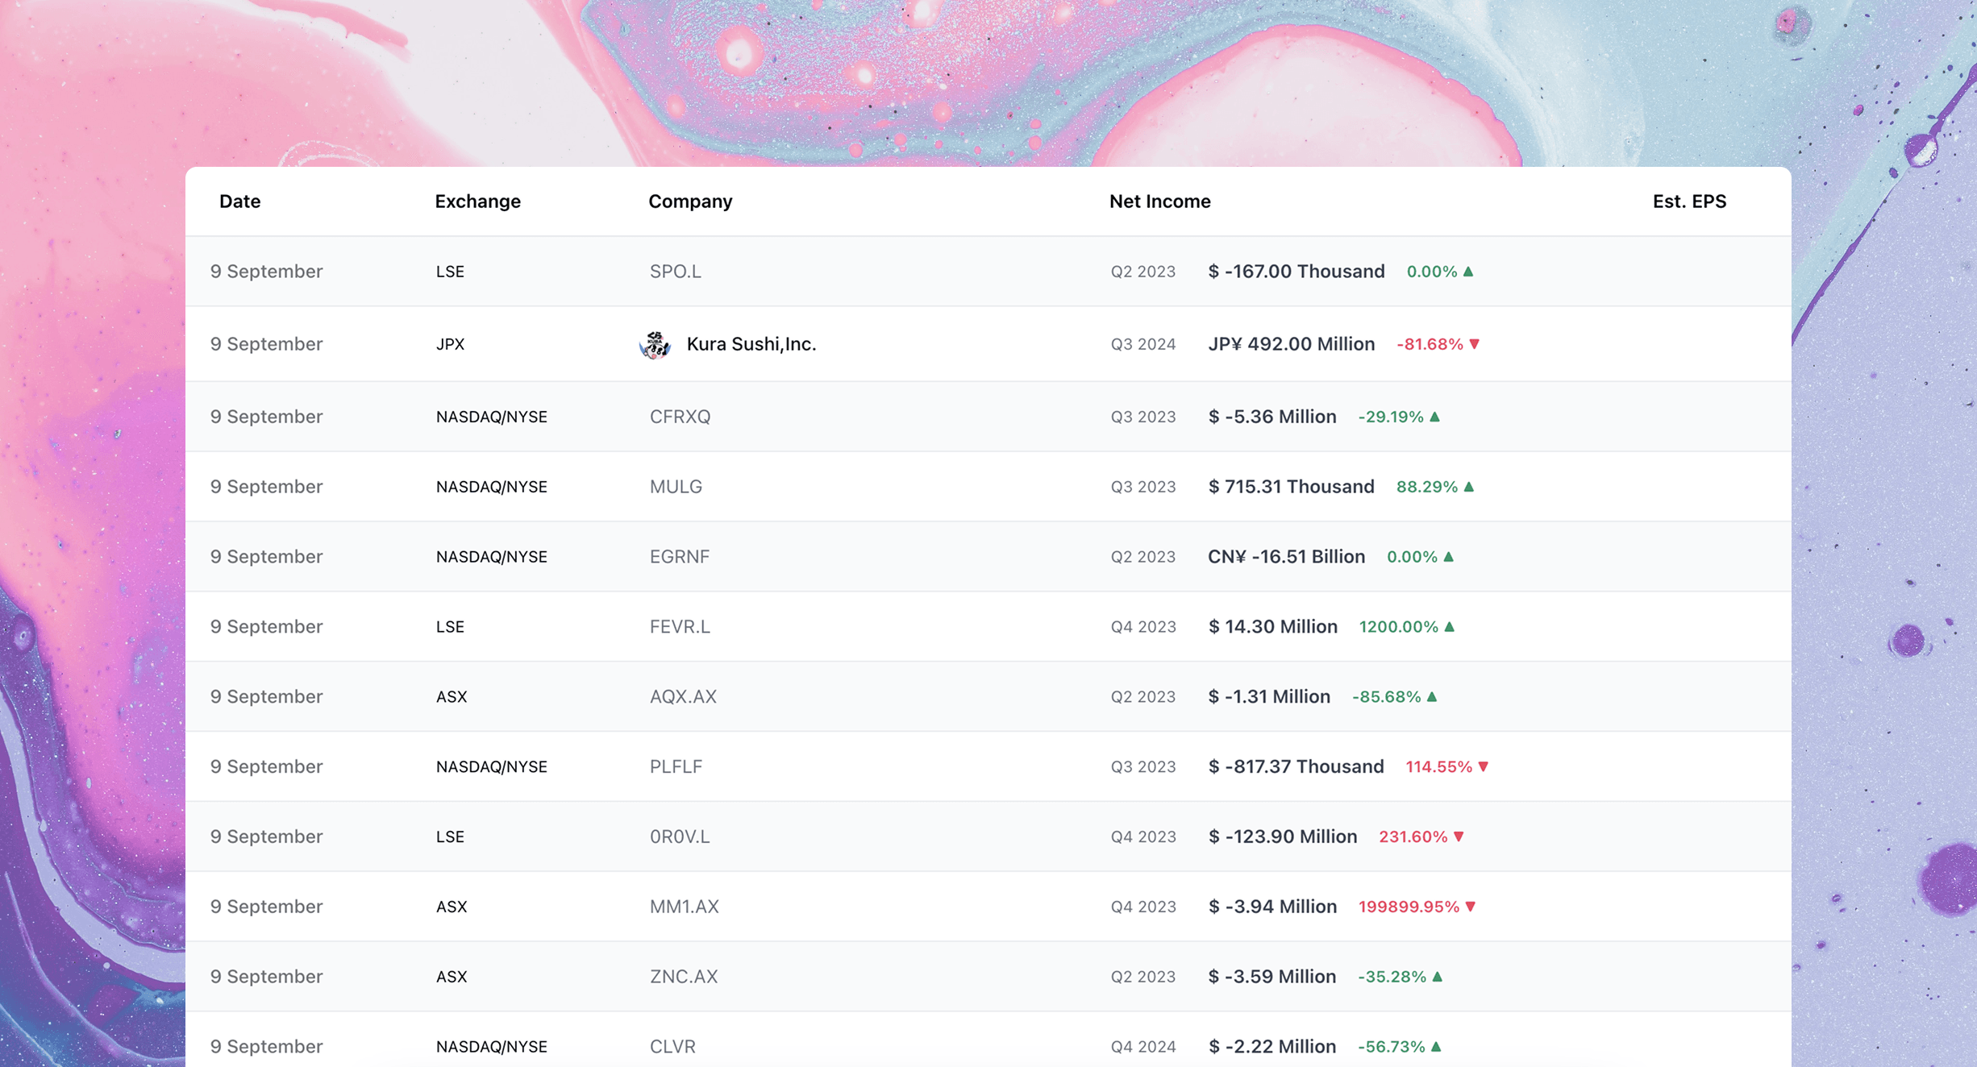
Task: Click the Company column header
Action: click(690, 201)
